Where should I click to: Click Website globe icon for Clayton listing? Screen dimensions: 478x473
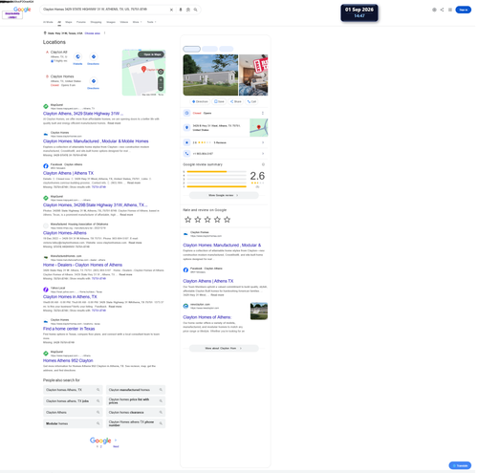point(77,56)
